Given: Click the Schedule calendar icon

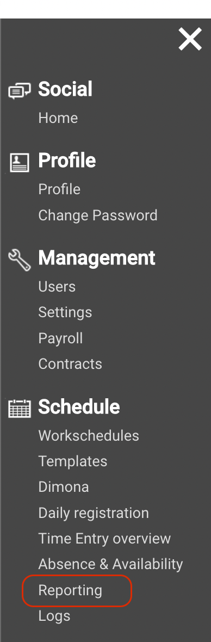Looking at the screenshot, I should [19, 408].
